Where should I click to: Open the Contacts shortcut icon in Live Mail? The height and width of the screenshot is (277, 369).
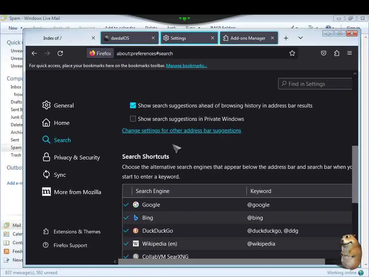(x=6, y=243)
